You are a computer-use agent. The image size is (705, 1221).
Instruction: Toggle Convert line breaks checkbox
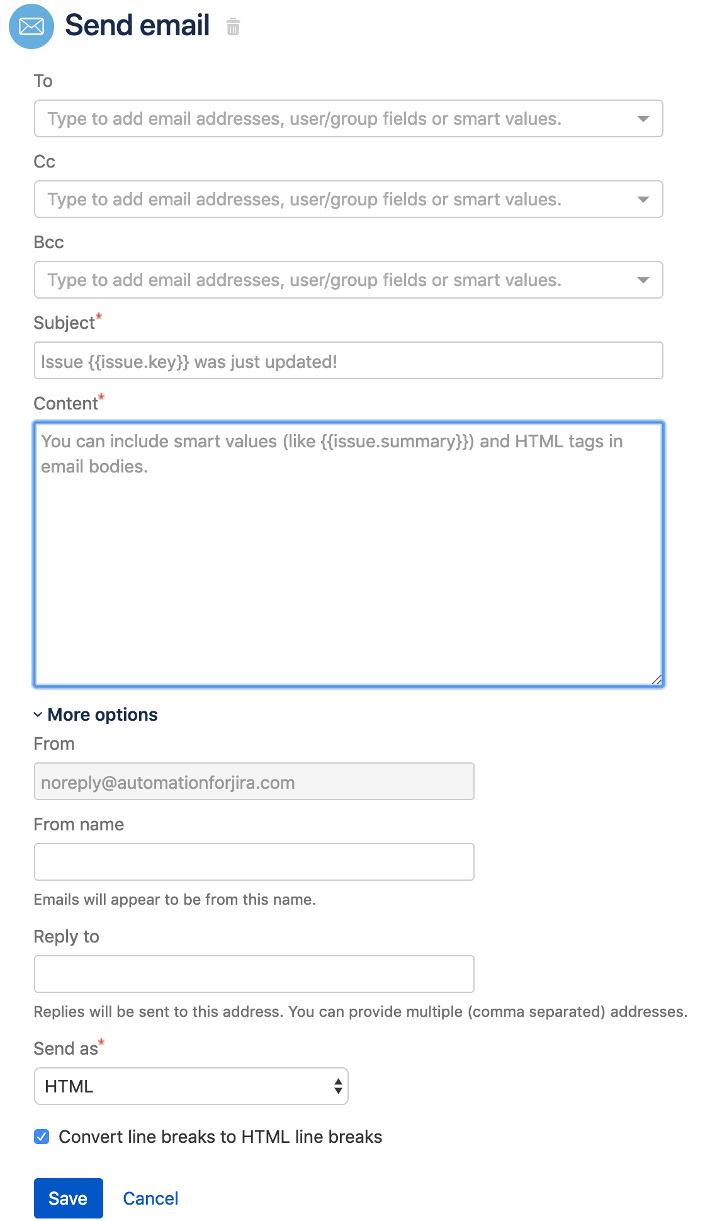pos(42,1137)
